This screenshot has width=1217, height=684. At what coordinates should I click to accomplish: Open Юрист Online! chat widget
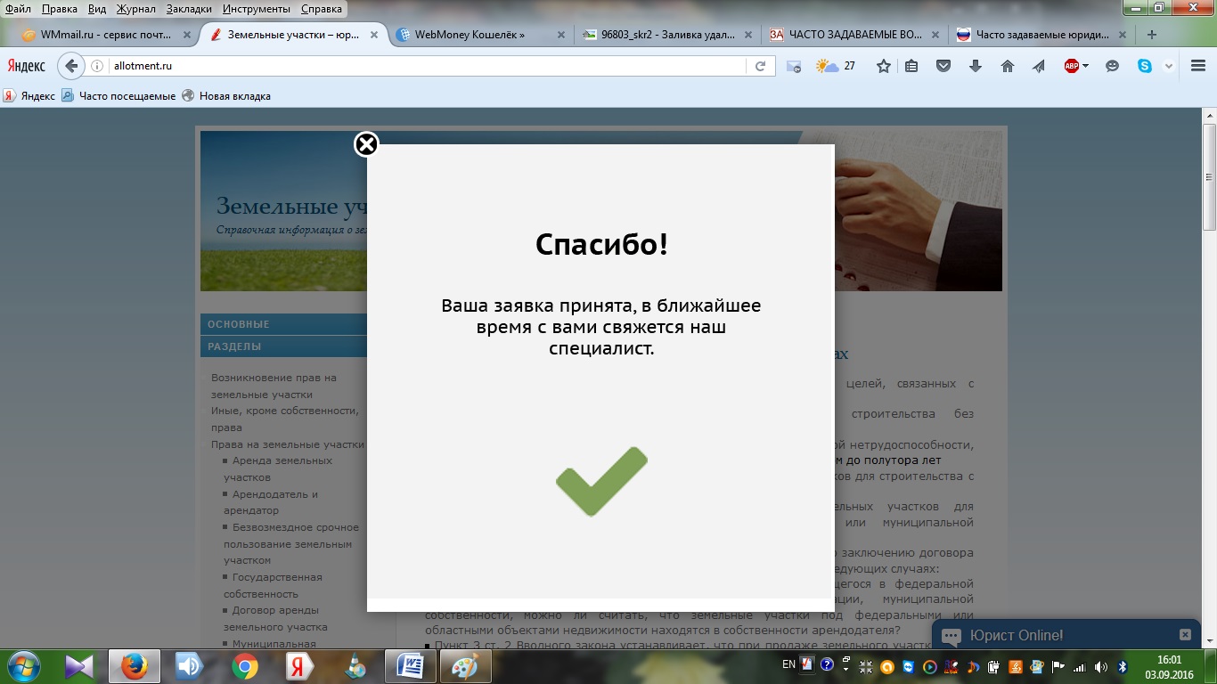pyautogui.click(x=1016, y=636)
